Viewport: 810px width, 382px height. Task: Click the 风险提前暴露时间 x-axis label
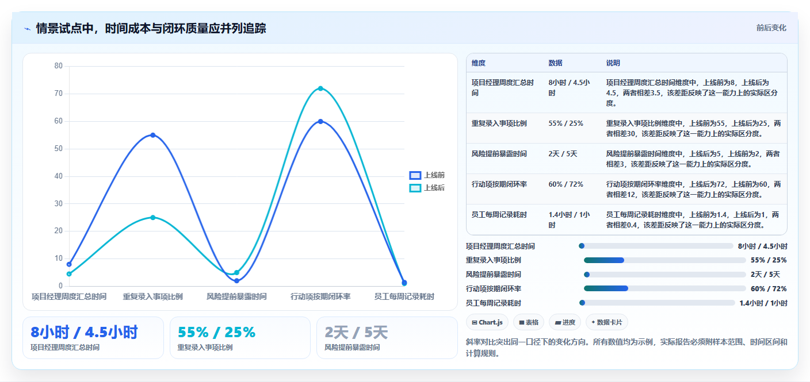236,296
